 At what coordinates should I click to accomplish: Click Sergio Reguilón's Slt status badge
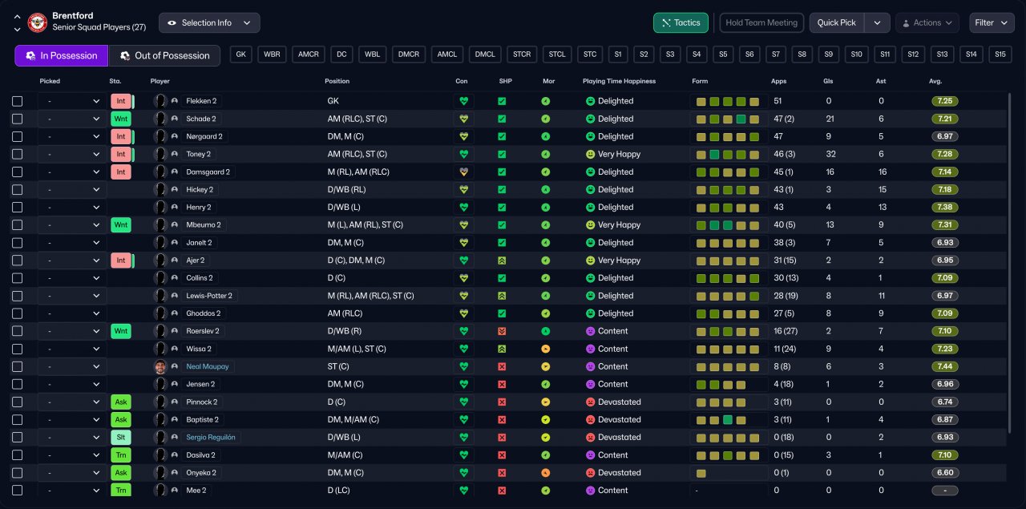[120, 438]
